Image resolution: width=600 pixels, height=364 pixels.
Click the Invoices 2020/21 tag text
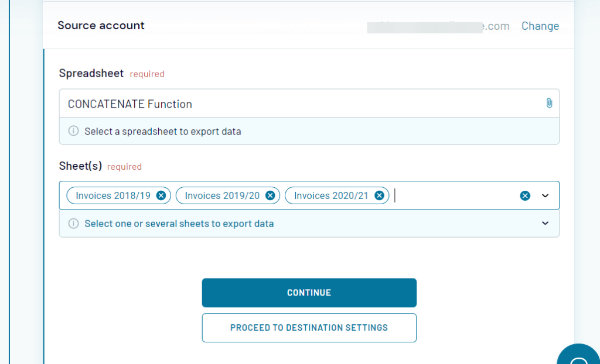pos(332,196)
